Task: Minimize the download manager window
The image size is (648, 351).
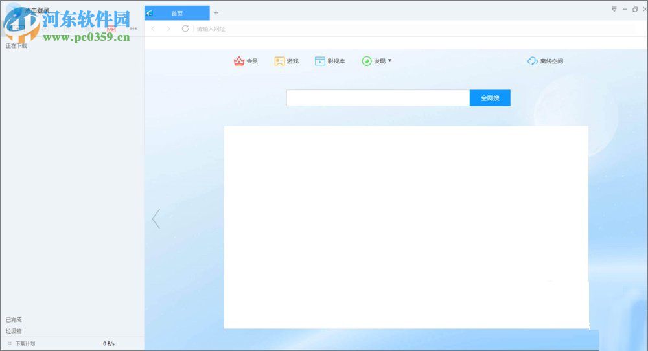Action: (625, 9)
